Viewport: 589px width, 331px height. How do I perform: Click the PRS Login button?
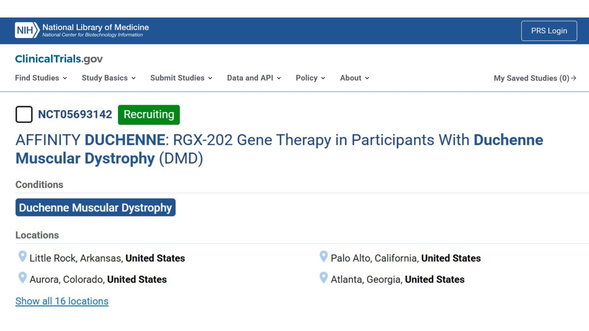point(549,31)
